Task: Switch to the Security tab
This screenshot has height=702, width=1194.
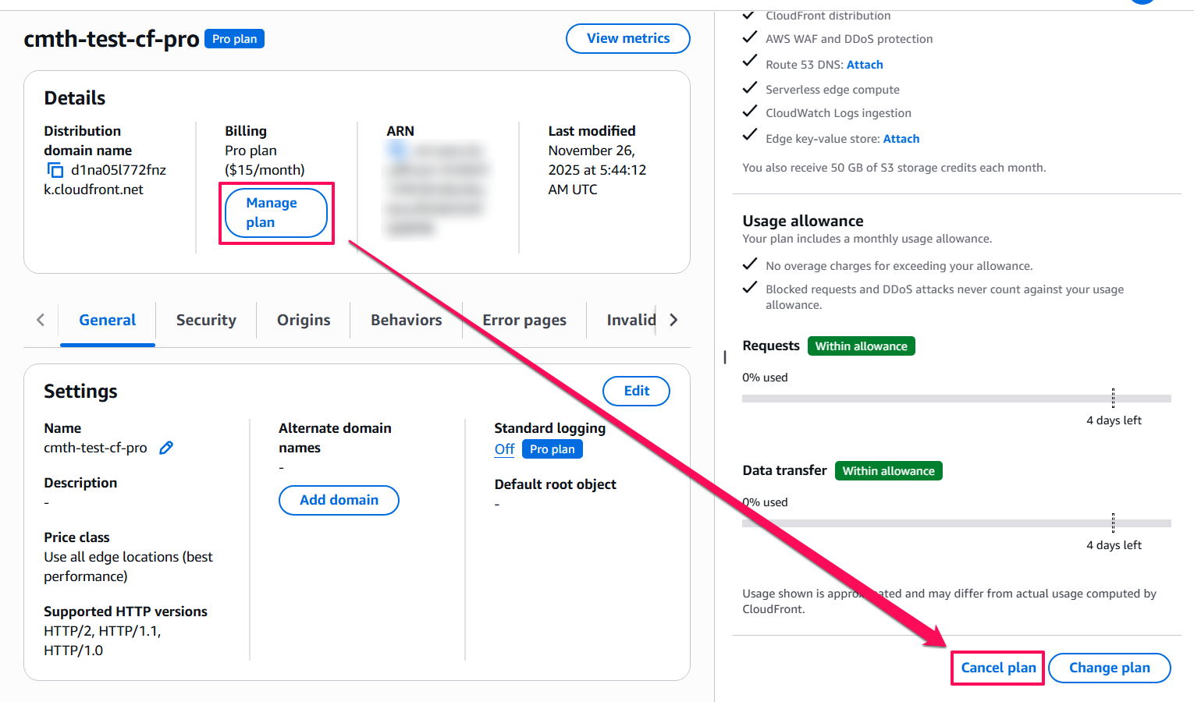Action: [206, 320]
